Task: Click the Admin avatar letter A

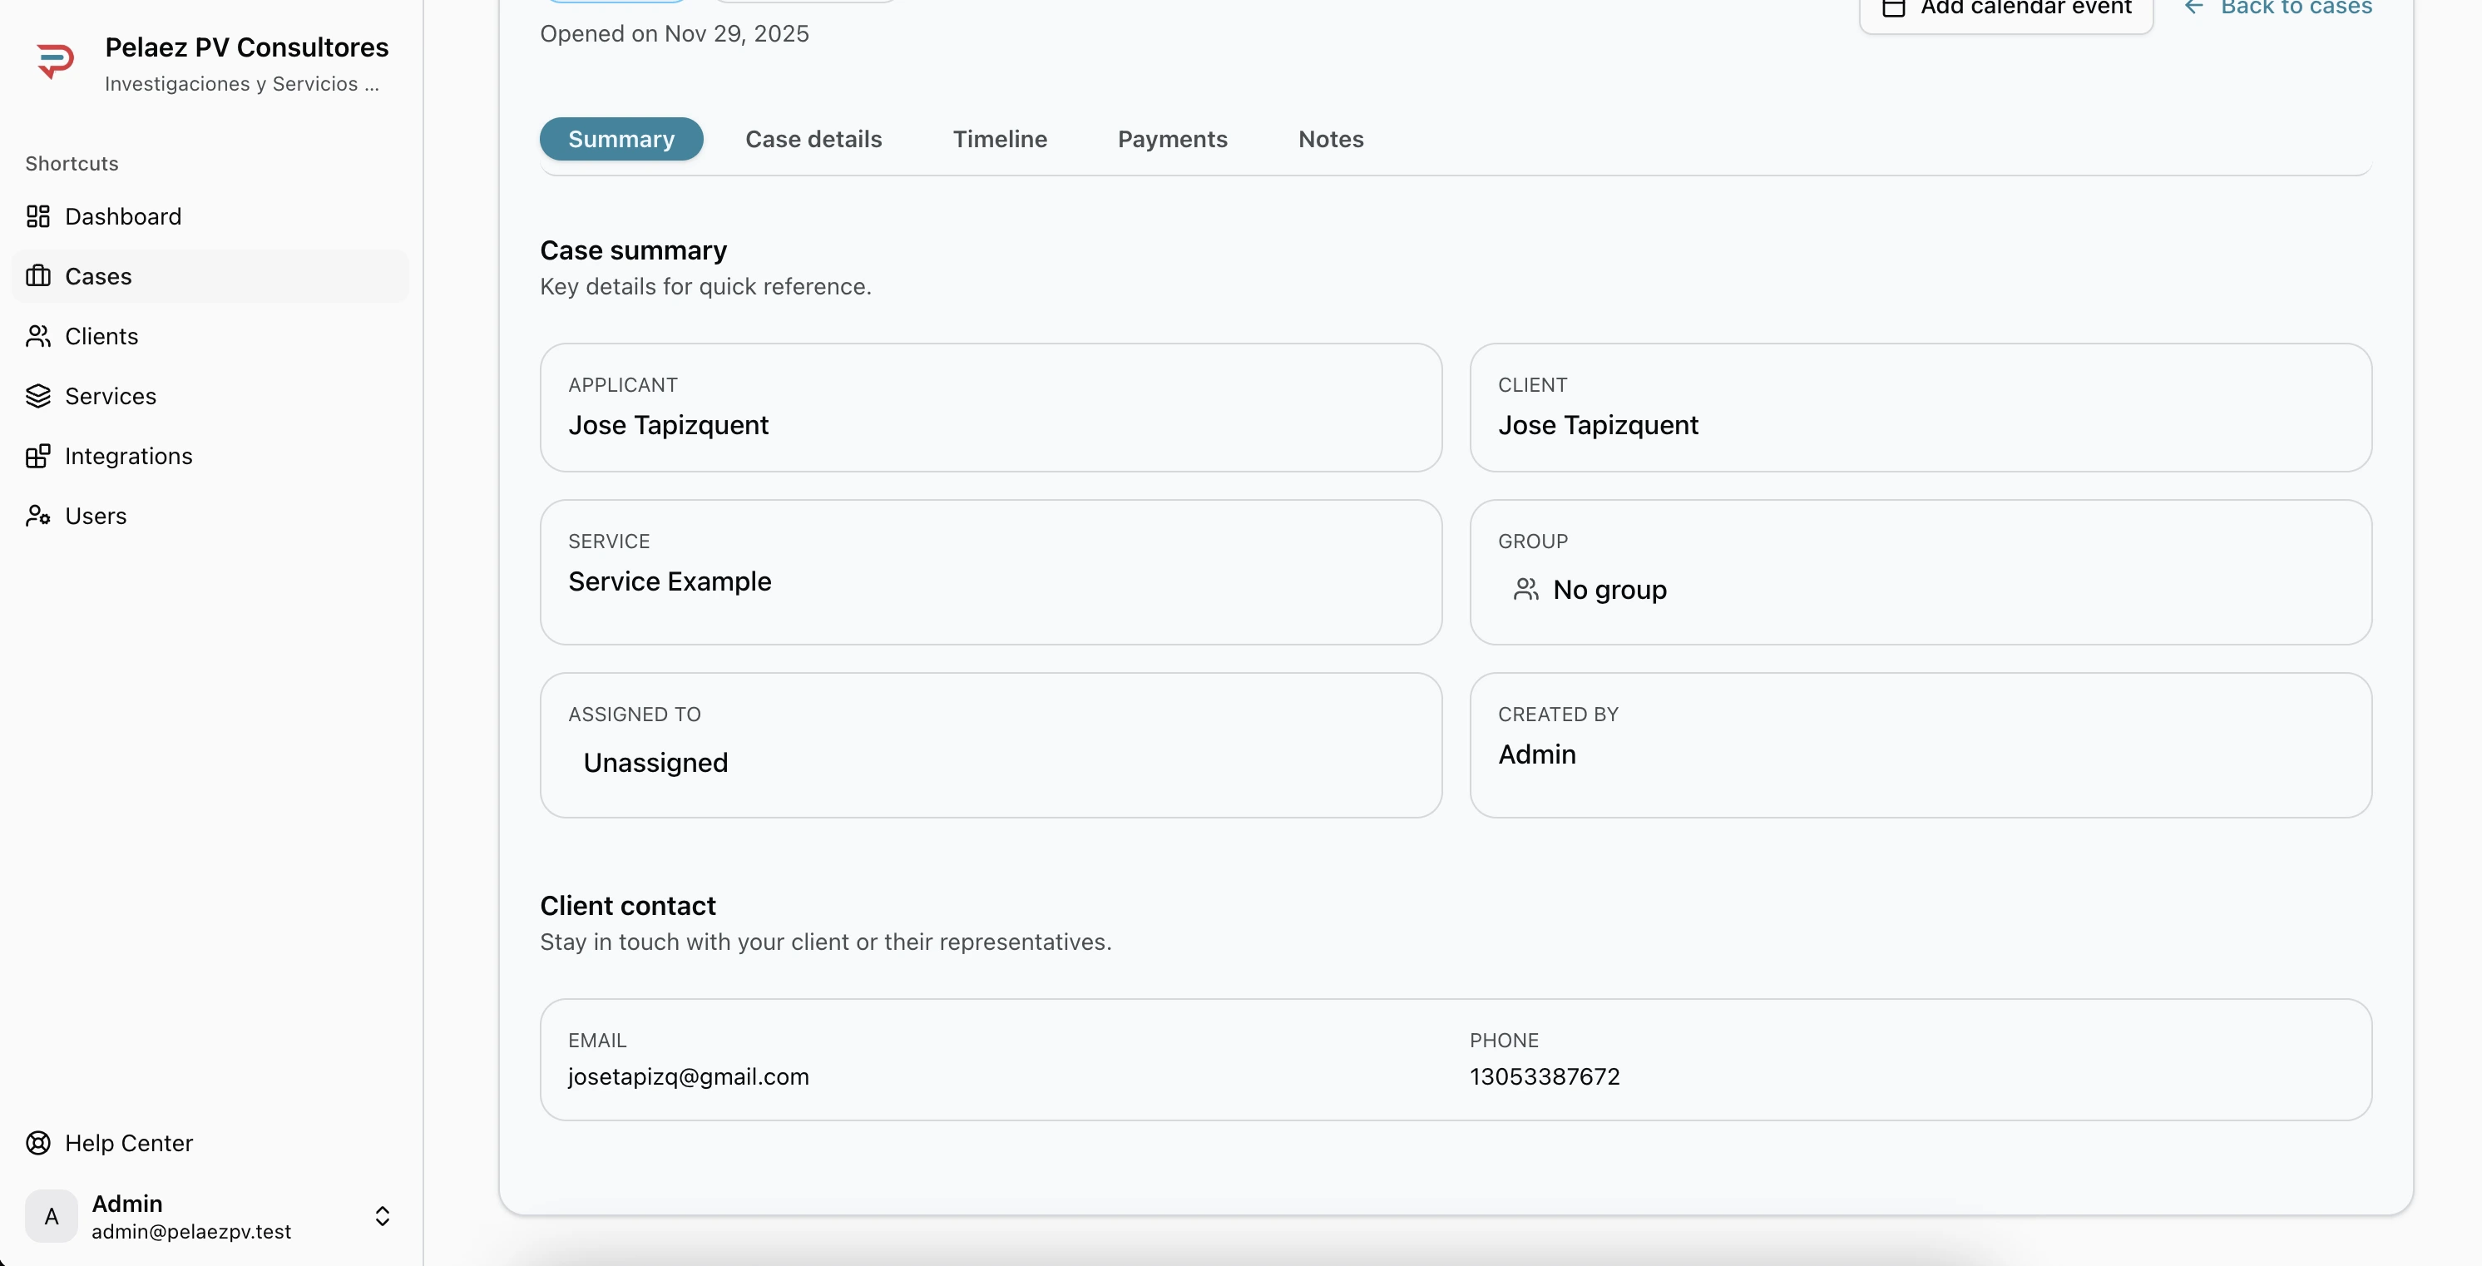Action: (x=51, y=1216)
